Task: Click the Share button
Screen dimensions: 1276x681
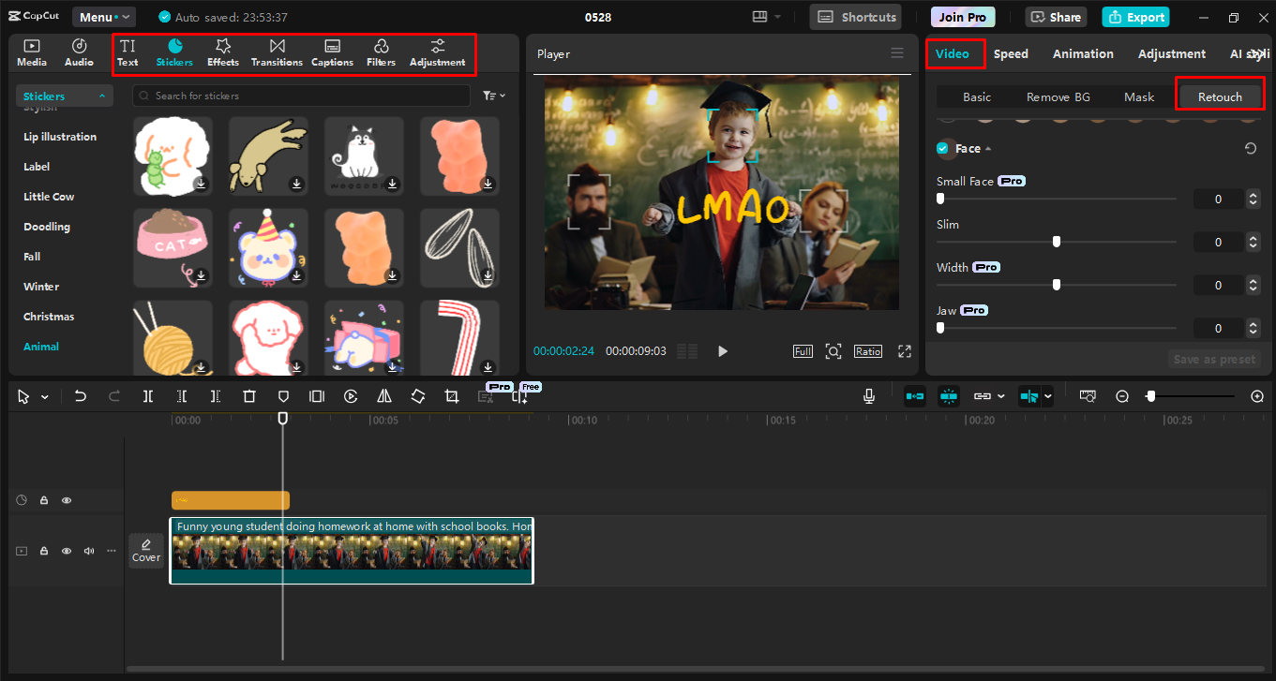Action: (1056, 17)
